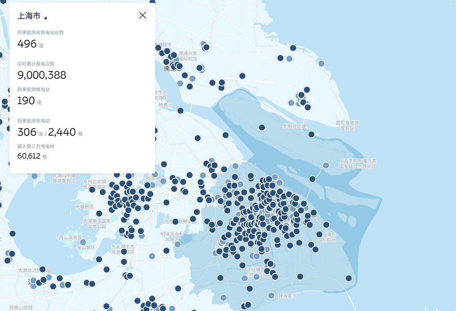Select the dark marker over 东太湖生态旅游度假区 label
The height and width of the screenshot is (311, 456).
(x=124, y=251)
